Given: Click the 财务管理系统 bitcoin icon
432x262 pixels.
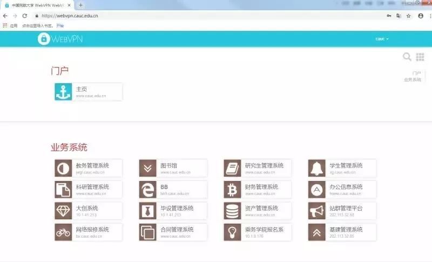Looking at the screenshot, I should tap(232, 190).
